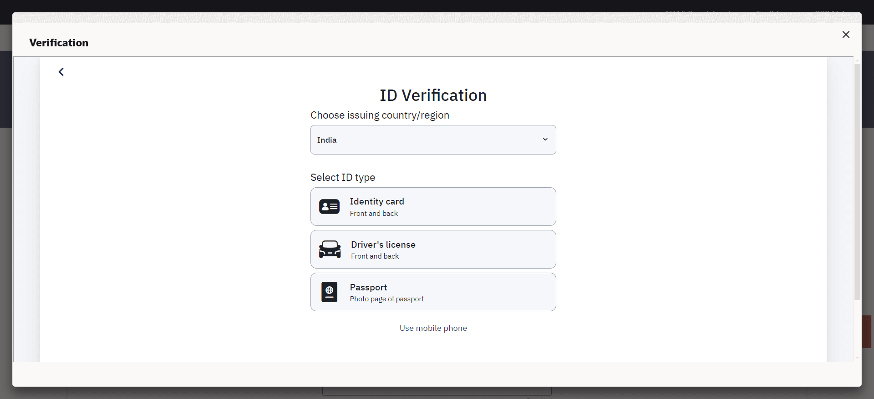Pick the "Passport" option label
The width and height of the screenshot is (874, 399).
368,287
